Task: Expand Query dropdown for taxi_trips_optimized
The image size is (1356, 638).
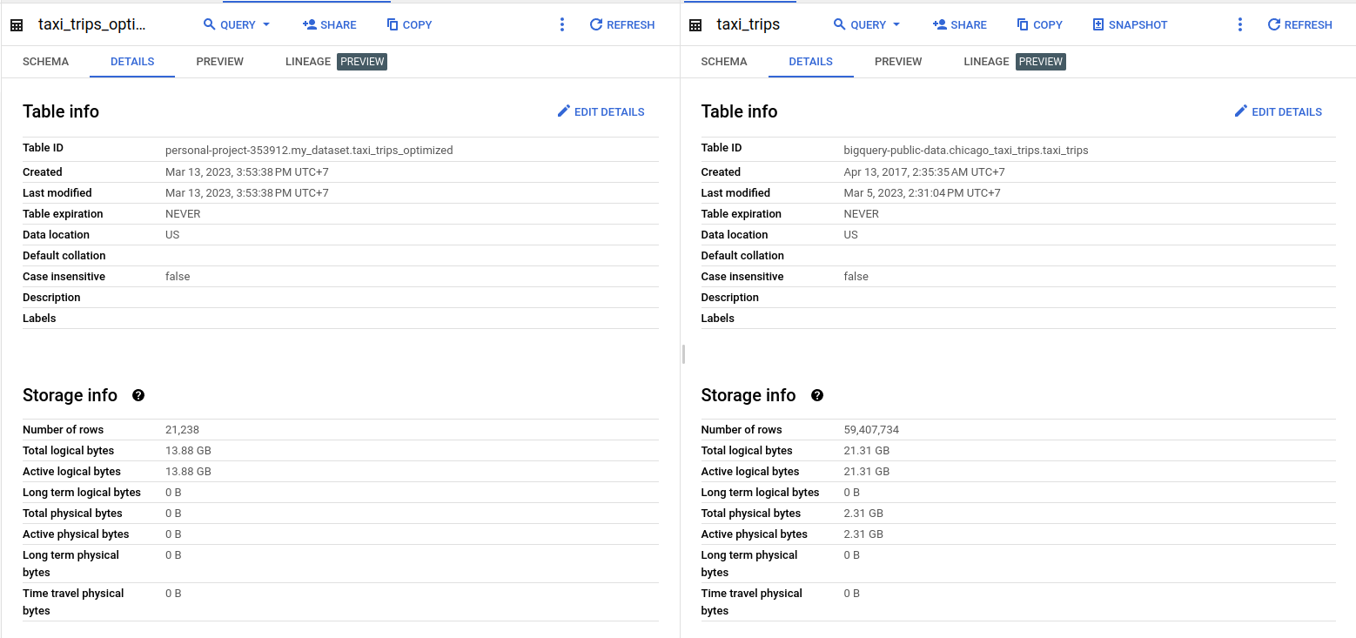Action: point(237,25)
